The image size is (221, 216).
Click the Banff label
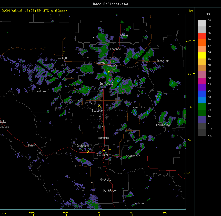(x=32, y=145)
